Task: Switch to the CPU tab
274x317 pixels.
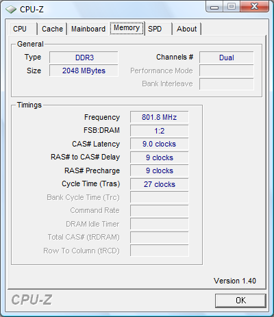Action: point(23,29)
